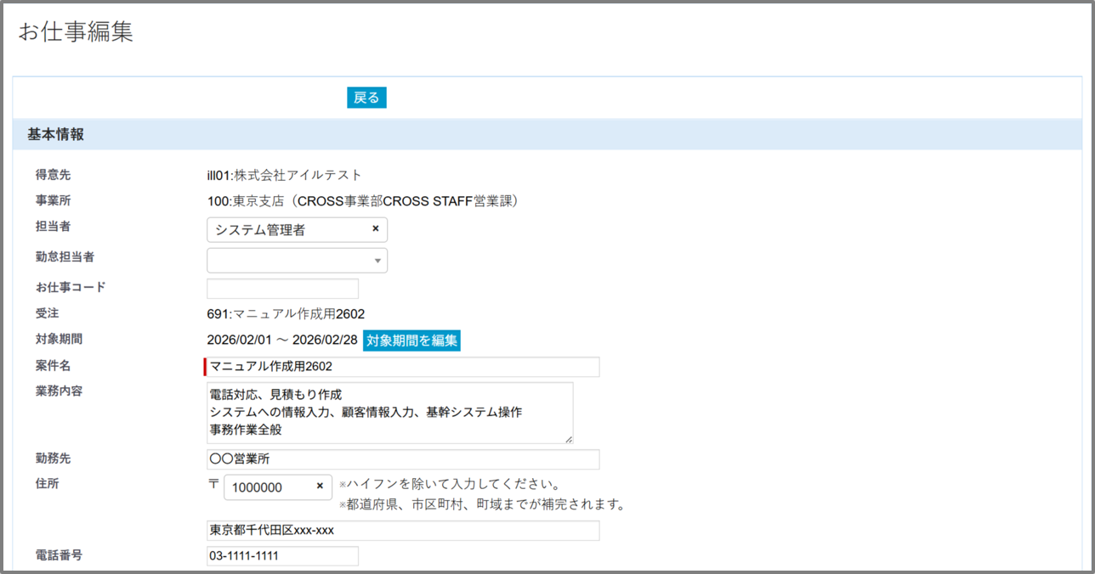This screenshot has height=574, width=1095.
Task: Click the 電話番号 field 03-1111-1111
Action: coord(282,556)
